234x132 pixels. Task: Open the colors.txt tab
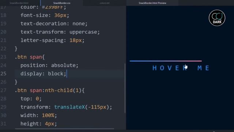pos(105,3)
